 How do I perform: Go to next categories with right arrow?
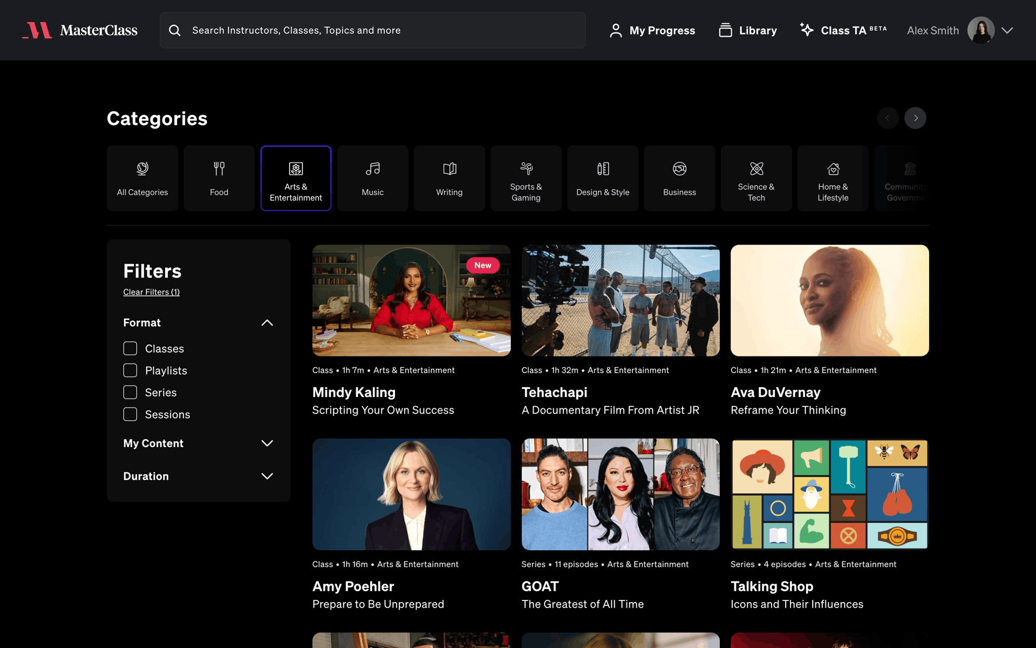[916, 118]
